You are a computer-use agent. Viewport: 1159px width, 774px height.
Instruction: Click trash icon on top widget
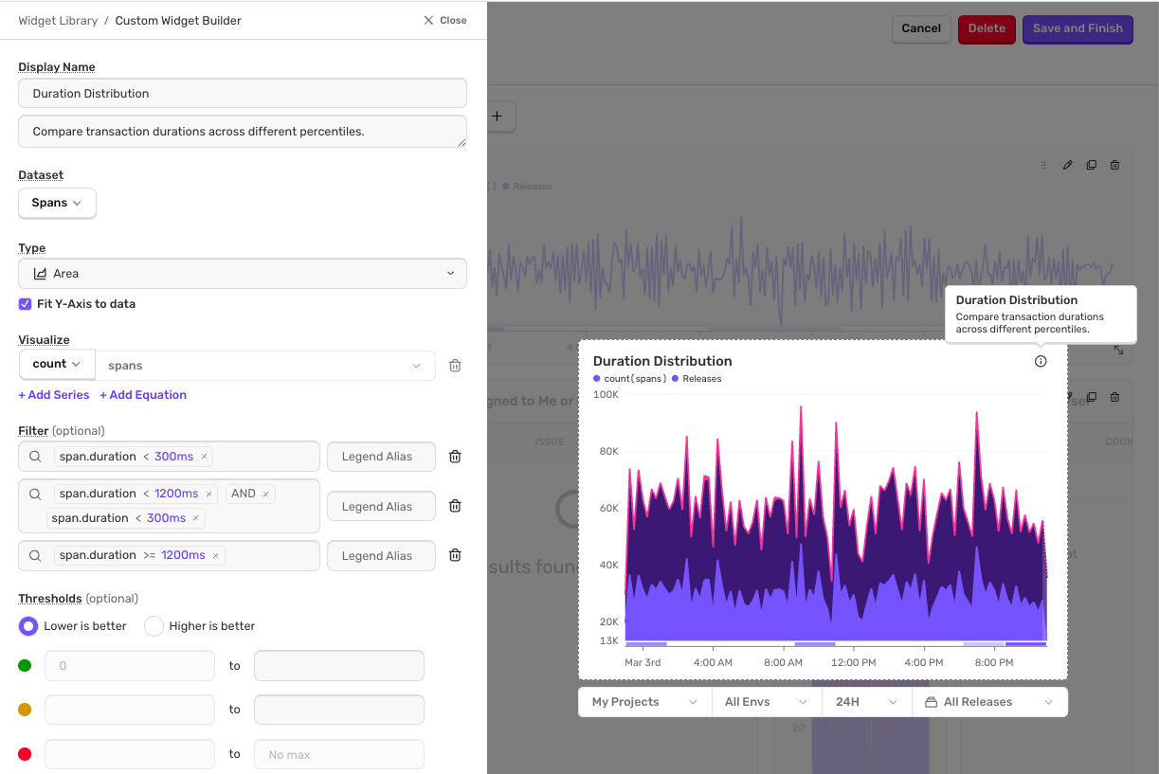click(1114, 165)
